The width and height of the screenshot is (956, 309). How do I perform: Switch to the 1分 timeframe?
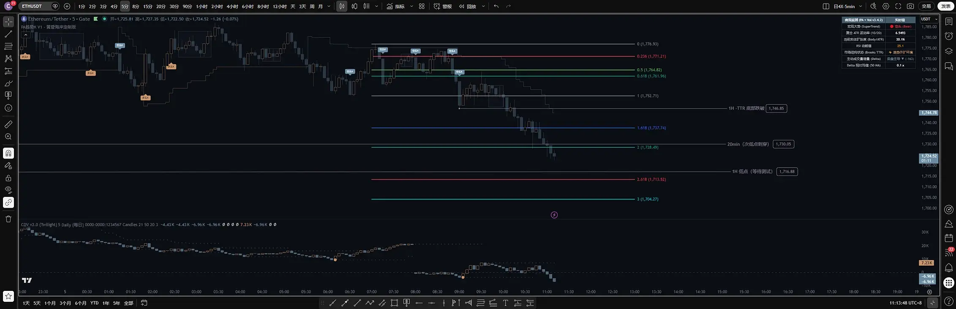tap(82, 6)
